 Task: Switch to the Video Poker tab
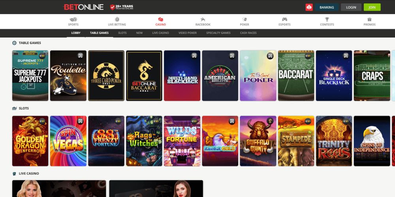coord(188,33)
